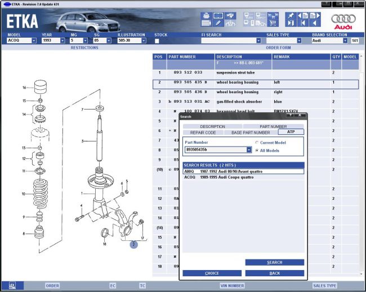Screen dimensions: 366x292
Task: Switch to the BASE PART NUMBER tab
Action: 251,133
